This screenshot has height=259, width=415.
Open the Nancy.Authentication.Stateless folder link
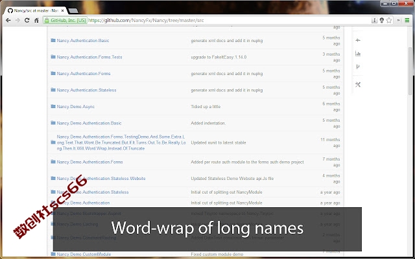tap(86, 90)
